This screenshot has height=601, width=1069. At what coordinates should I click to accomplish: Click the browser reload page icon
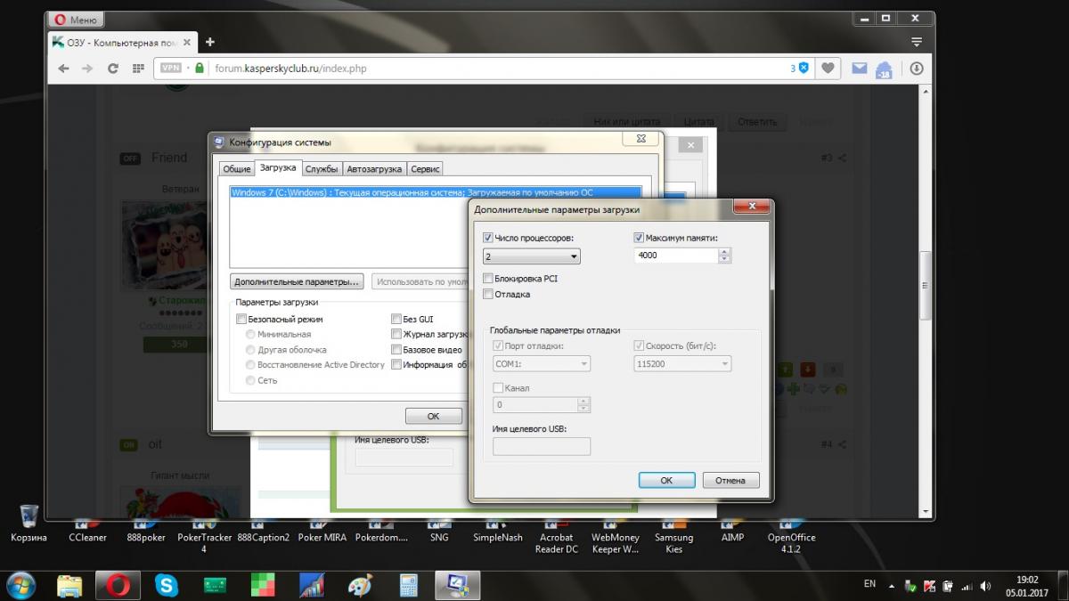pyautogui.click(x=113, y=69)
